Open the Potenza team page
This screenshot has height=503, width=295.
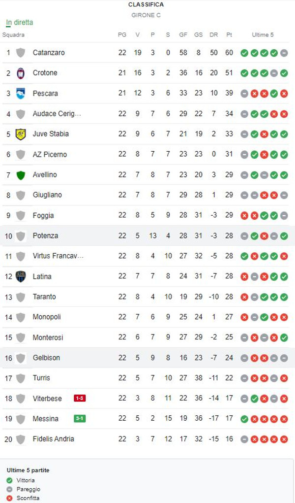45,236
